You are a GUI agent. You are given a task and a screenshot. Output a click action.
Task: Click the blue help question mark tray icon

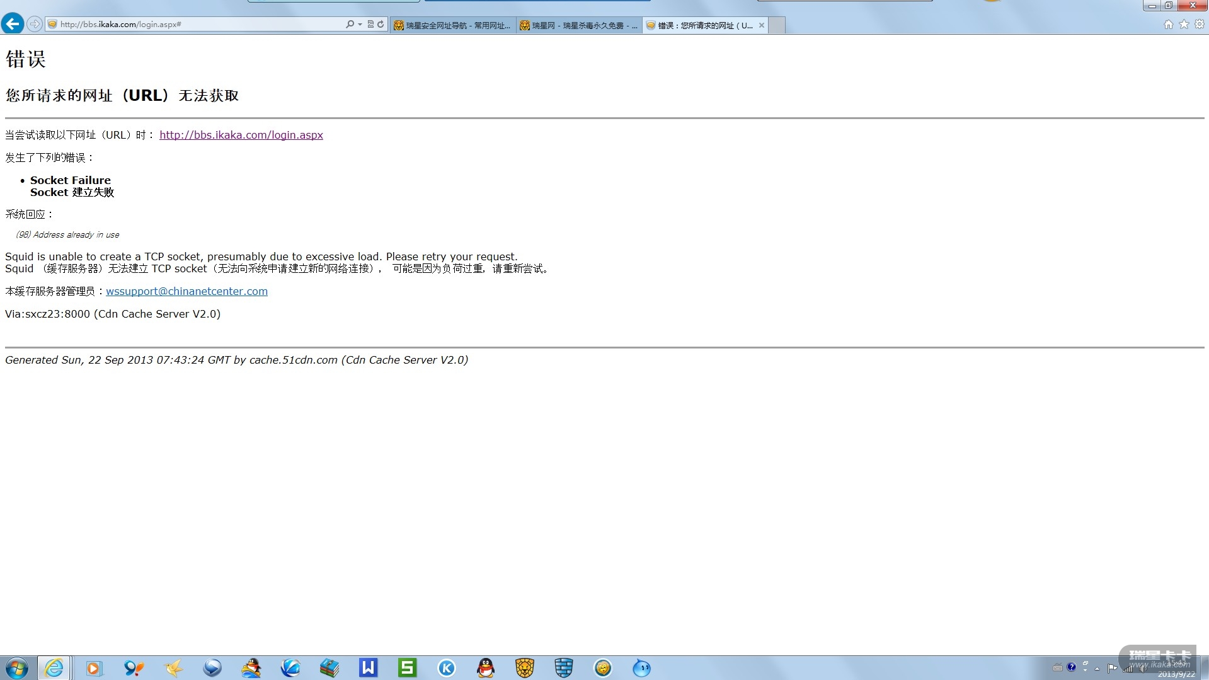coord(1071,667)
